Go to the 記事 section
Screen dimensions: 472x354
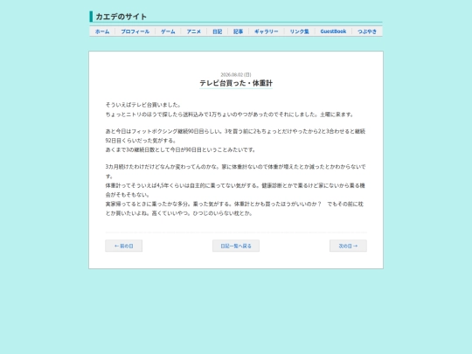pyautogui.click(x=238, y=31)
